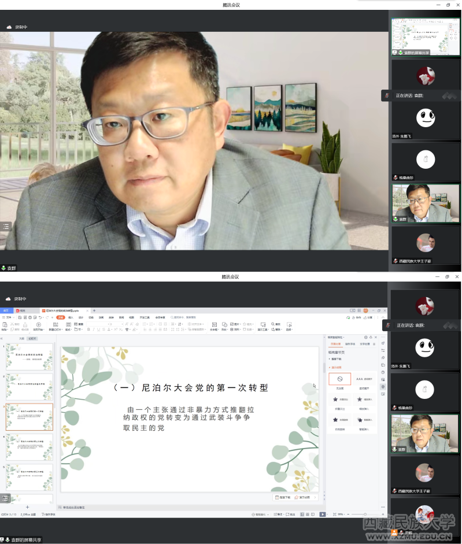462x544 pixels.
Task: Open the font name combo box
Action: pyautogui.click(x=98, y=324)
